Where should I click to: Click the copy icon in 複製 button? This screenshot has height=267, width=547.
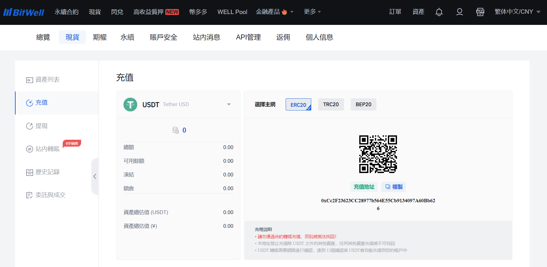pyautogui.click(x=388, y=187)
